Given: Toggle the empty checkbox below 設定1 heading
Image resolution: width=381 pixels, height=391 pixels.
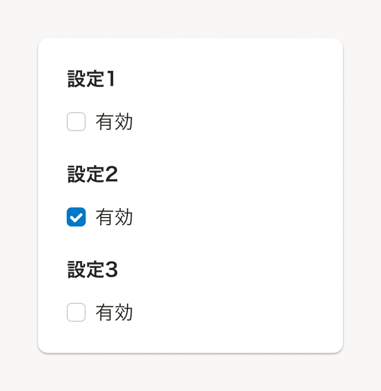Looking at the screenshot, I should click(x=76, y=122).
